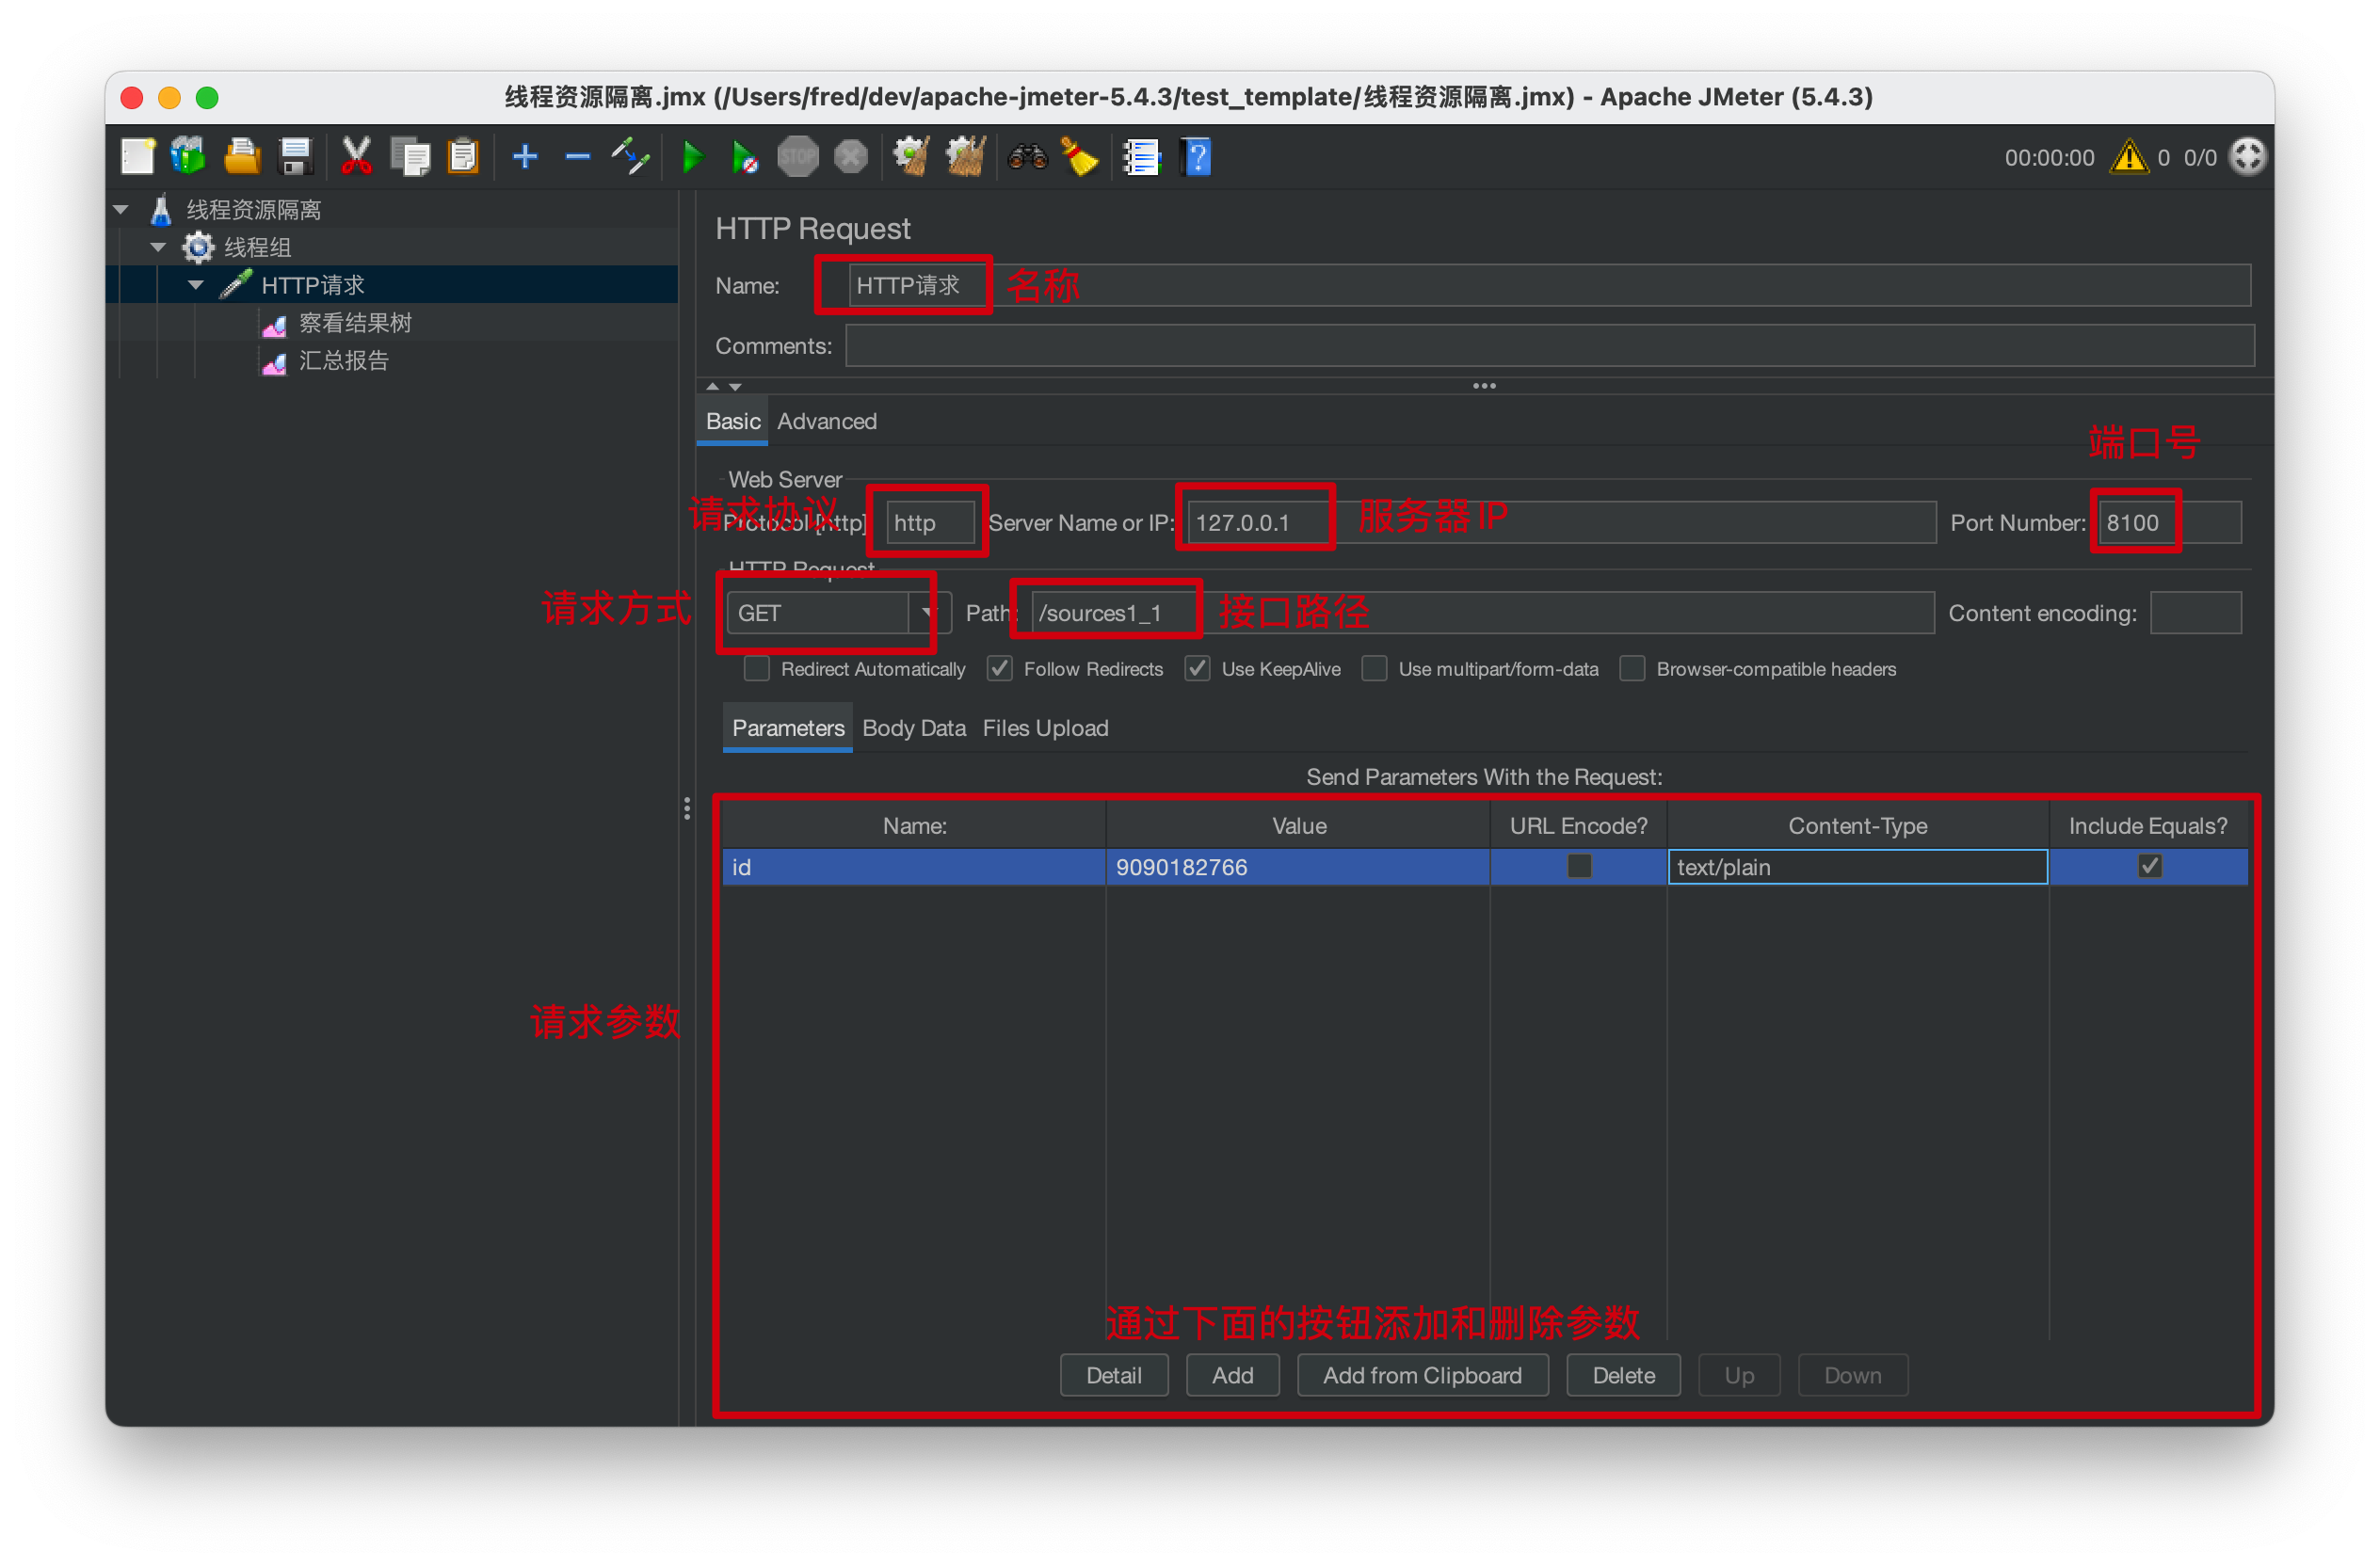This screenshot has width=2380, height=1566.
Task: Click the Clear All results icon
Action: click(966, 157)
